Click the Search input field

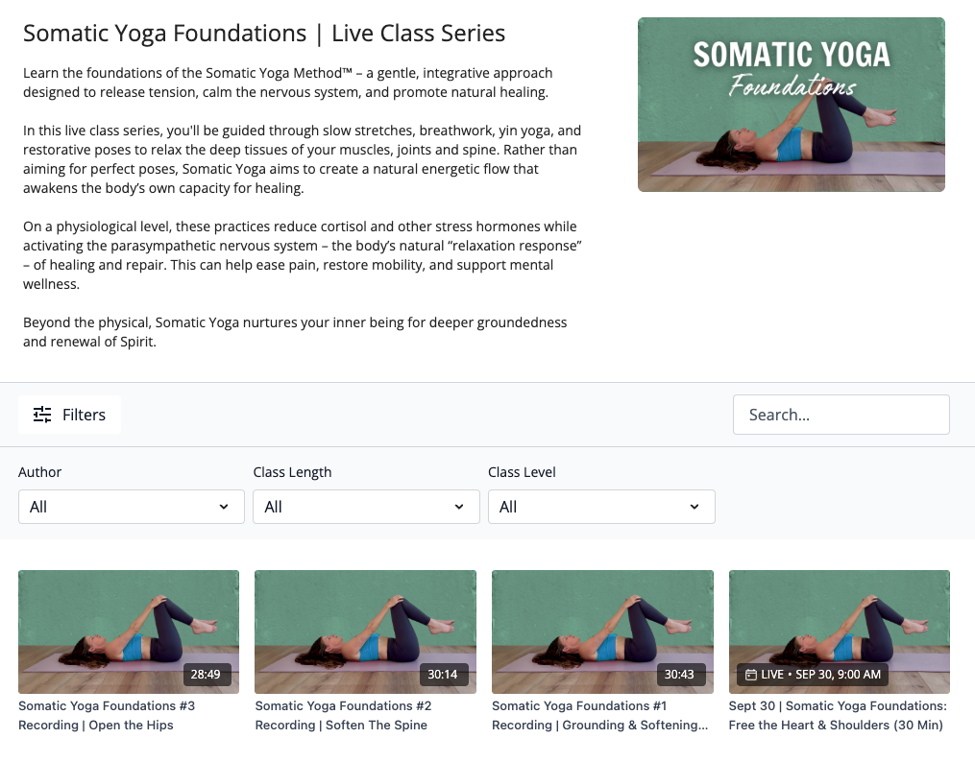click(841, 415)
